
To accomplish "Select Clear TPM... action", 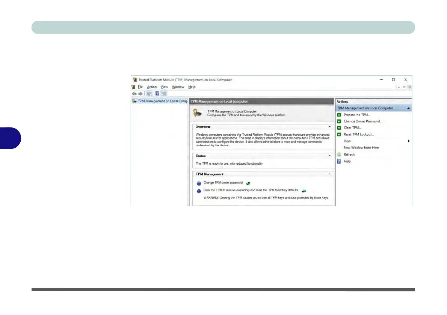I will [353, 128].
